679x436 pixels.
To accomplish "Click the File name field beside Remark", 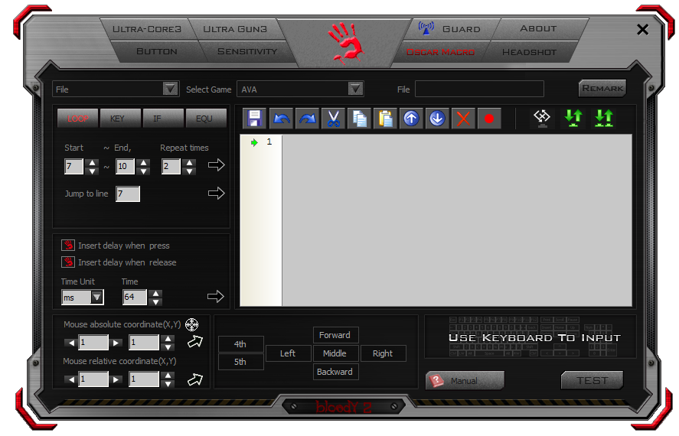I will 479,89.
